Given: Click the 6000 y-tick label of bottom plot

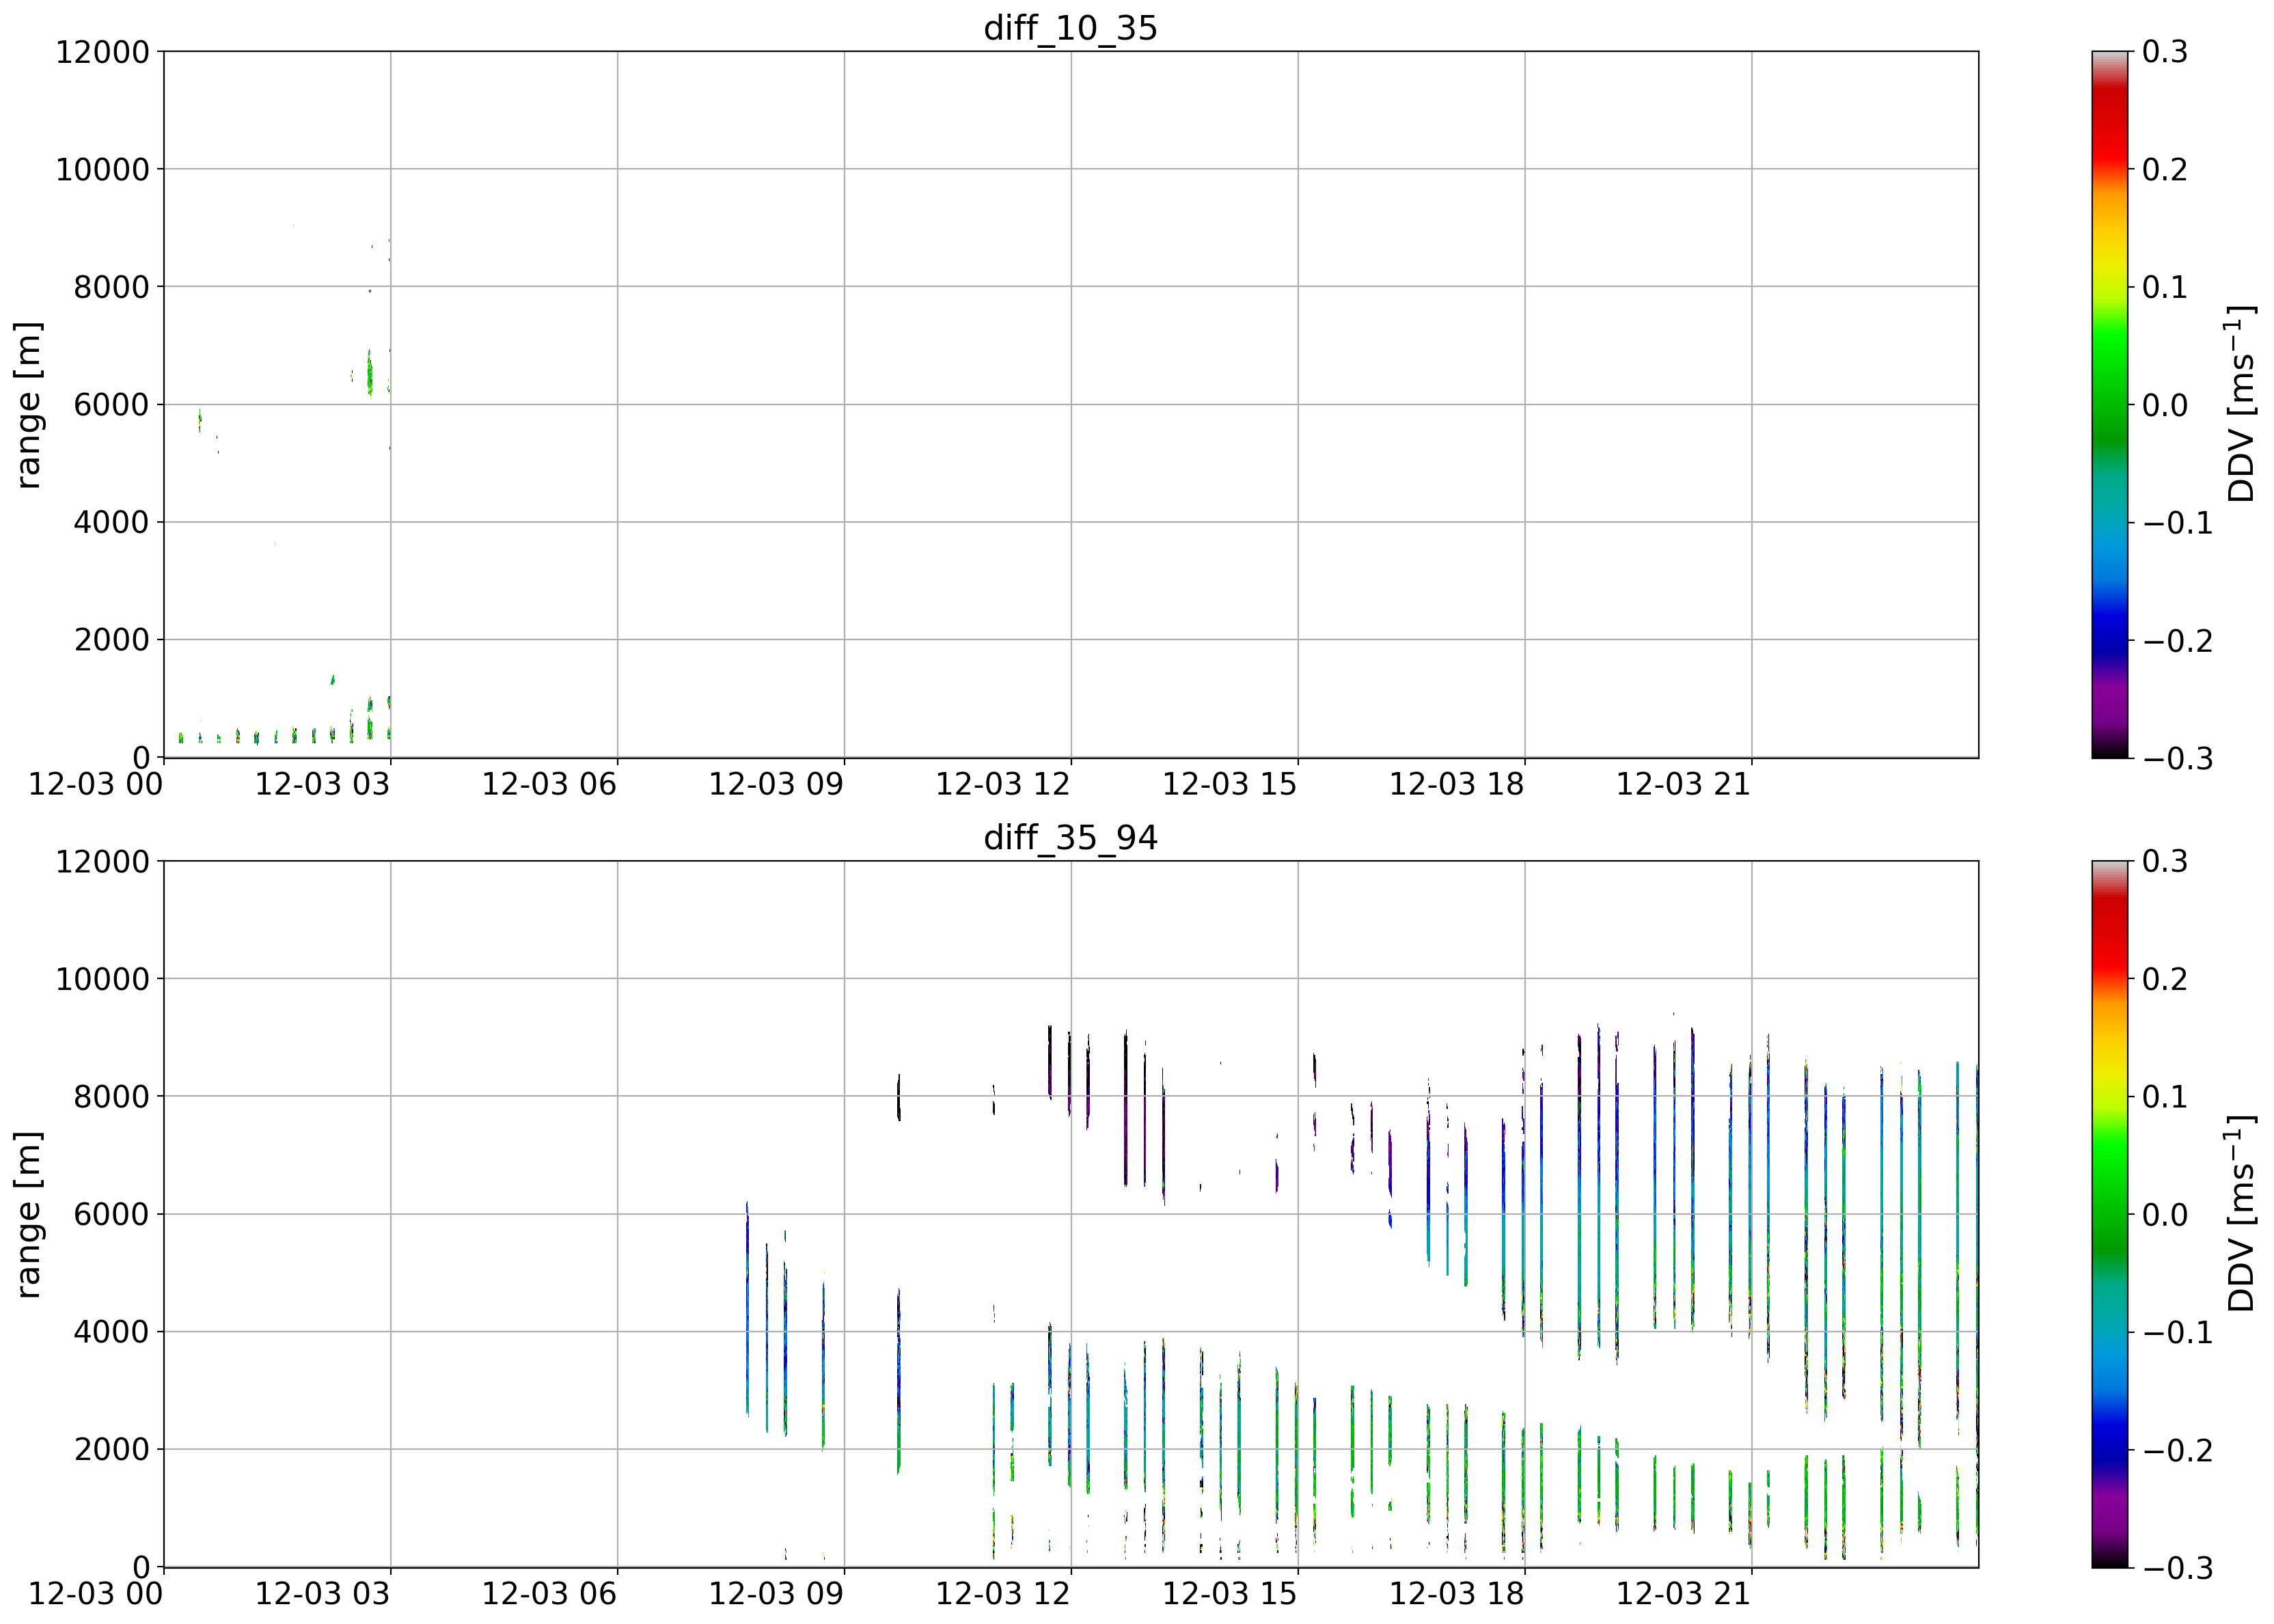Looking at the screenshot, I should (111, 1214).
